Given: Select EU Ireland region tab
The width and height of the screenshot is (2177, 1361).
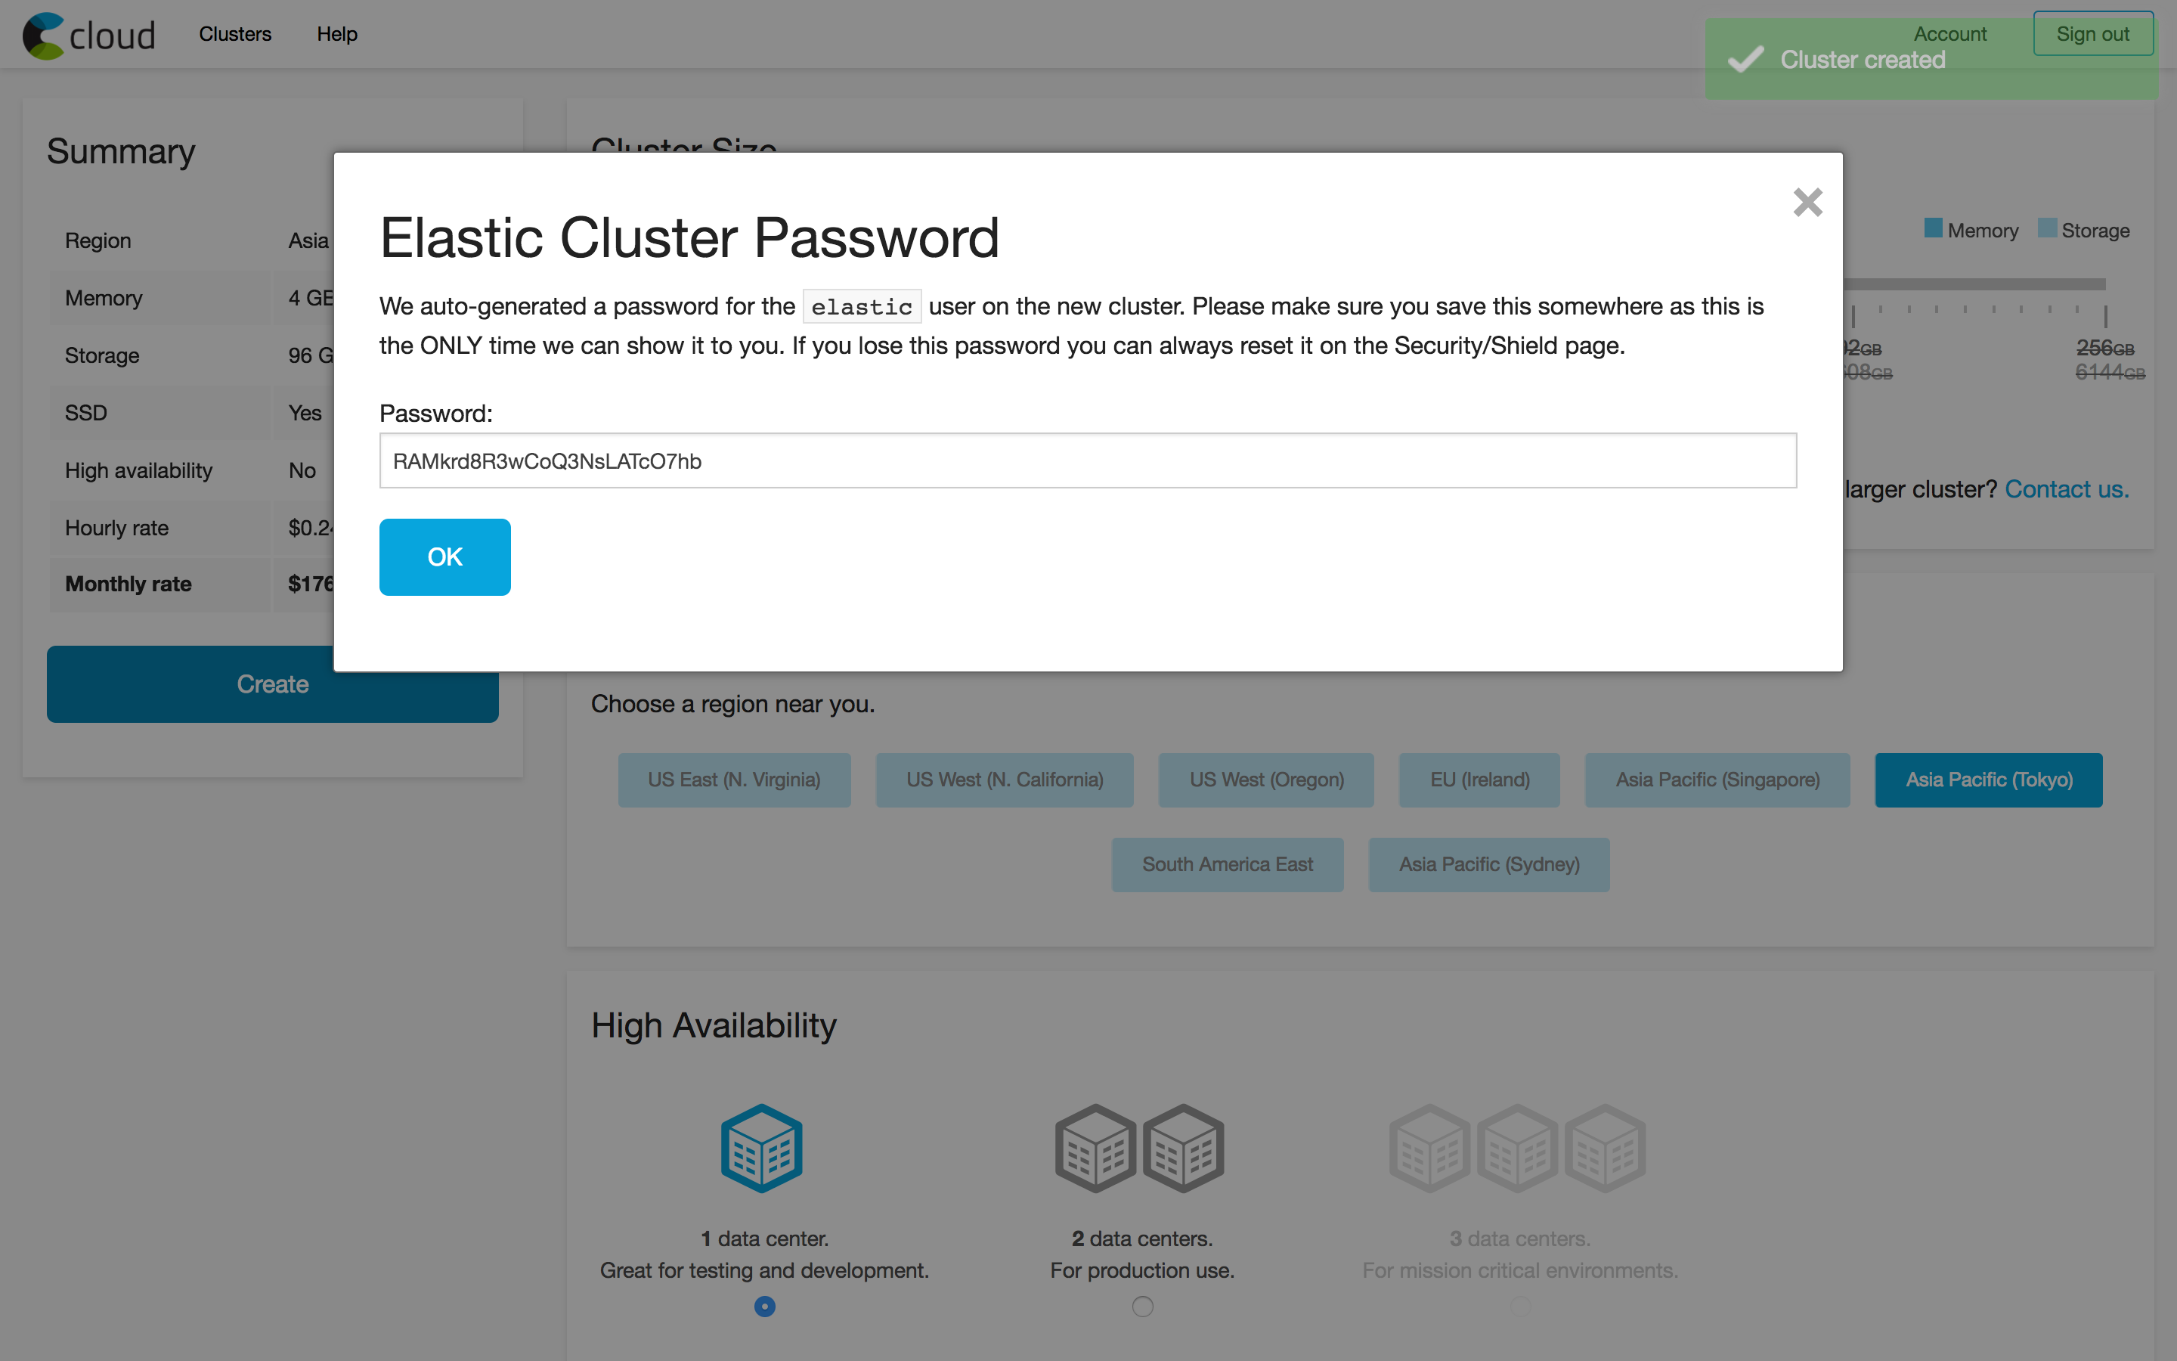Looking at the screenshot, I should [x=1476, y=780].
